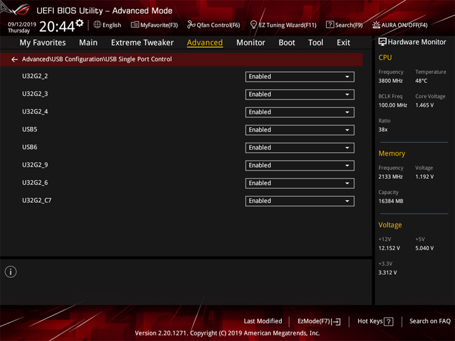Open the USB5 Enabled dropdown

click(x=300, y=130)
